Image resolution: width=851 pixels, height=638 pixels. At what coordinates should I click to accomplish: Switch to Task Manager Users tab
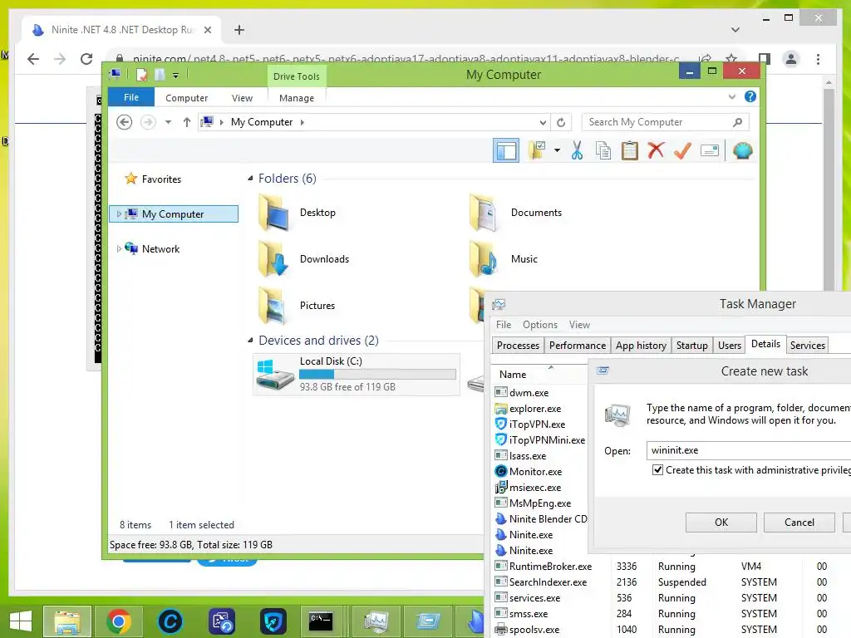[x=729, y=346]
